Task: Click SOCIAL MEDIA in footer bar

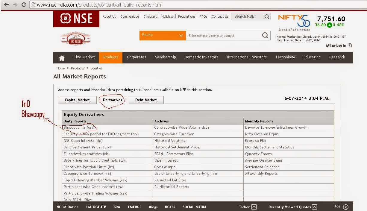Action: click(195, 207)
